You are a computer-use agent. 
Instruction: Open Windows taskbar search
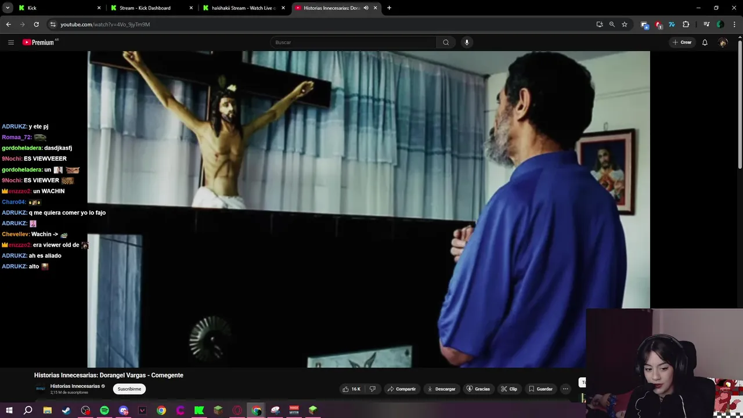point(28,410)
